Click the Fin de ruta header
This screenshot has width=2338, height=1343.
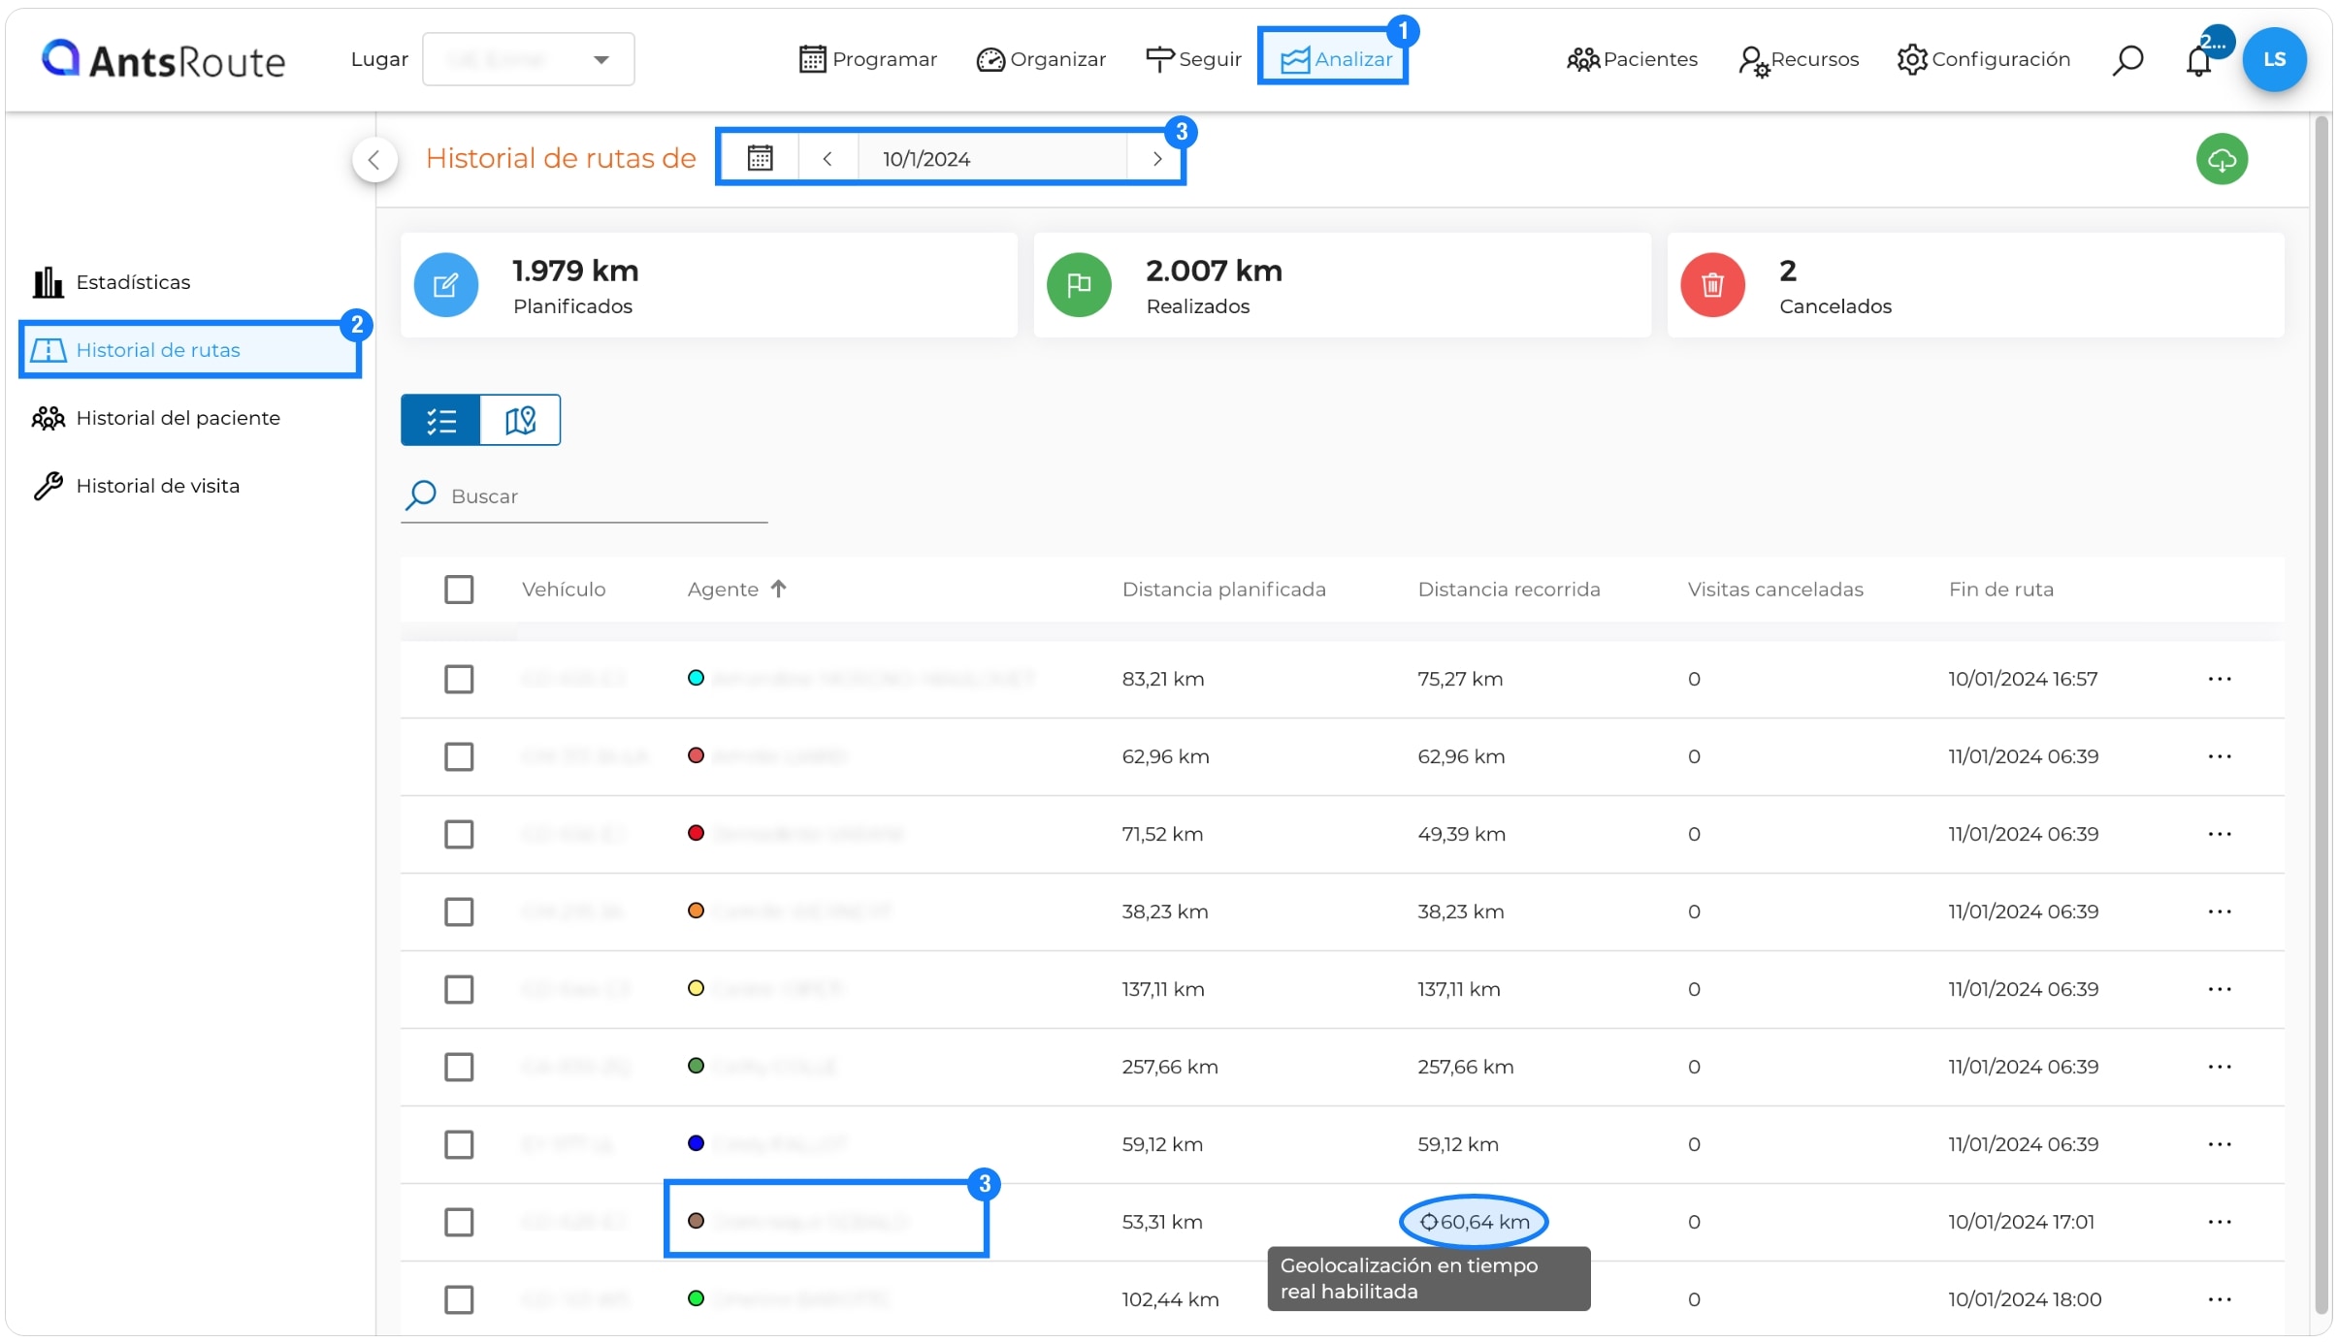(2001, 590)
